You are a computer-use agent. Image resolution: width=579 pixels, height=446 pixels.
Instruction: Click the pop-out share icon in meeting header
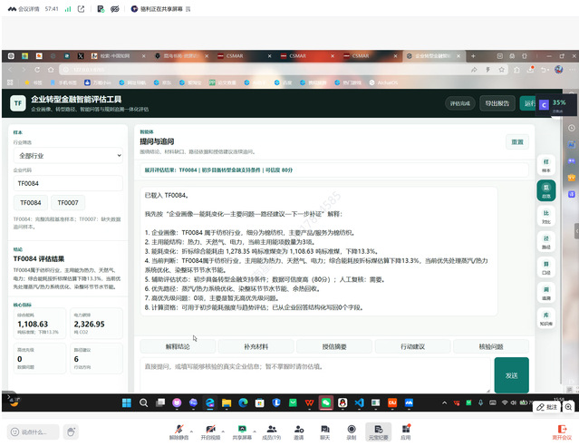82,9
